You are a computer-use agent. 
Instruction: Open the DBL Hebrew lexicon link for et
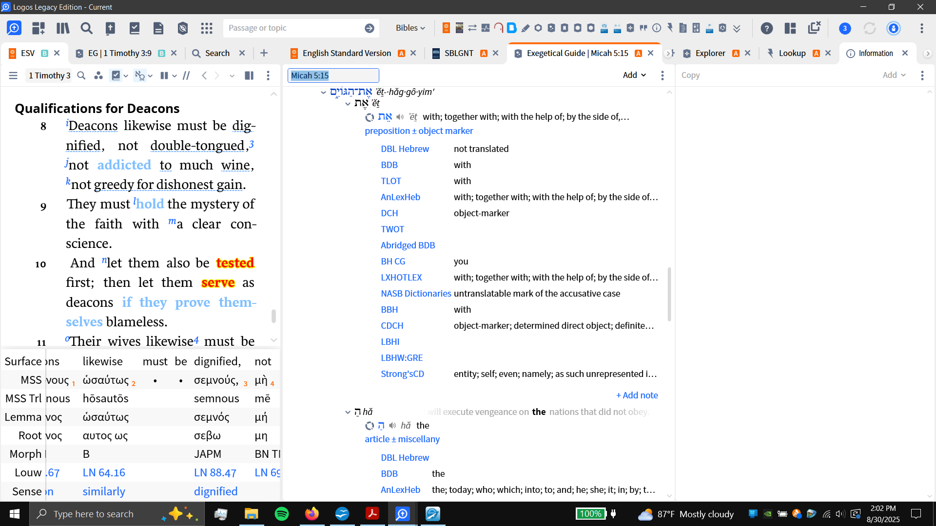point(405,149)
